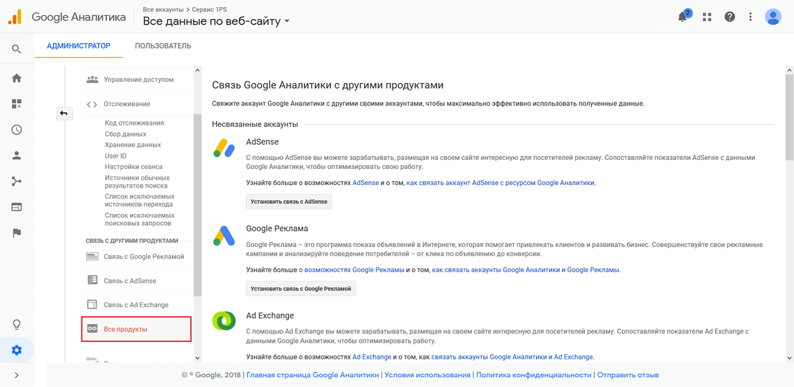This screenshot has width=794, height=387.
Task: Open the Customization dashboards icon
Action: (x=17, y=104)
